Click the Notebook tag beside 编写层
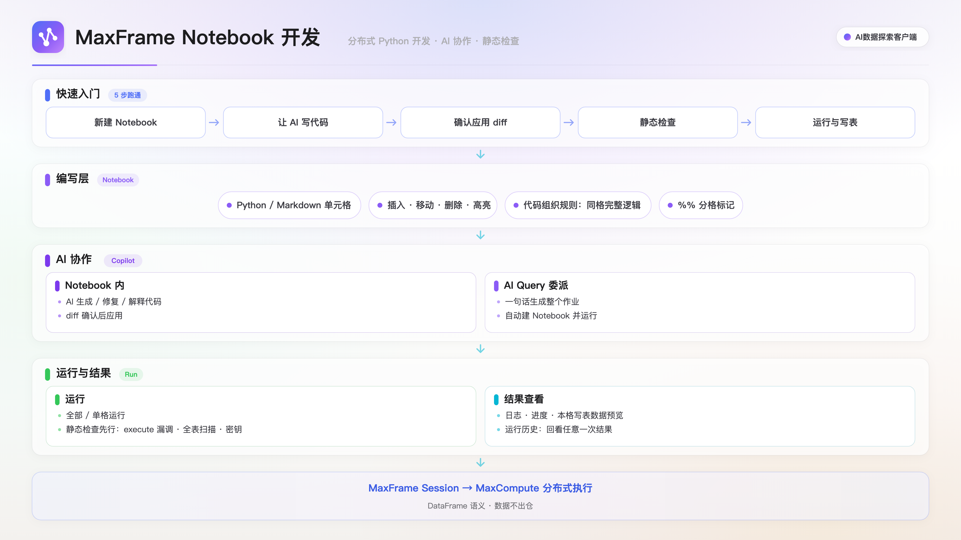Image resolution: width=961 pixels, height=540 pixels. pos(118,180)
